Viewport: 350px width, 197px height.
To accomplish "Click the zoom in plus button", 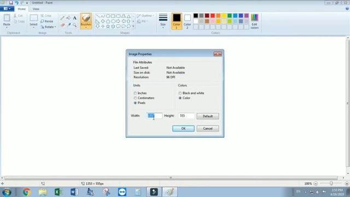I will click(x=347, y=184).
